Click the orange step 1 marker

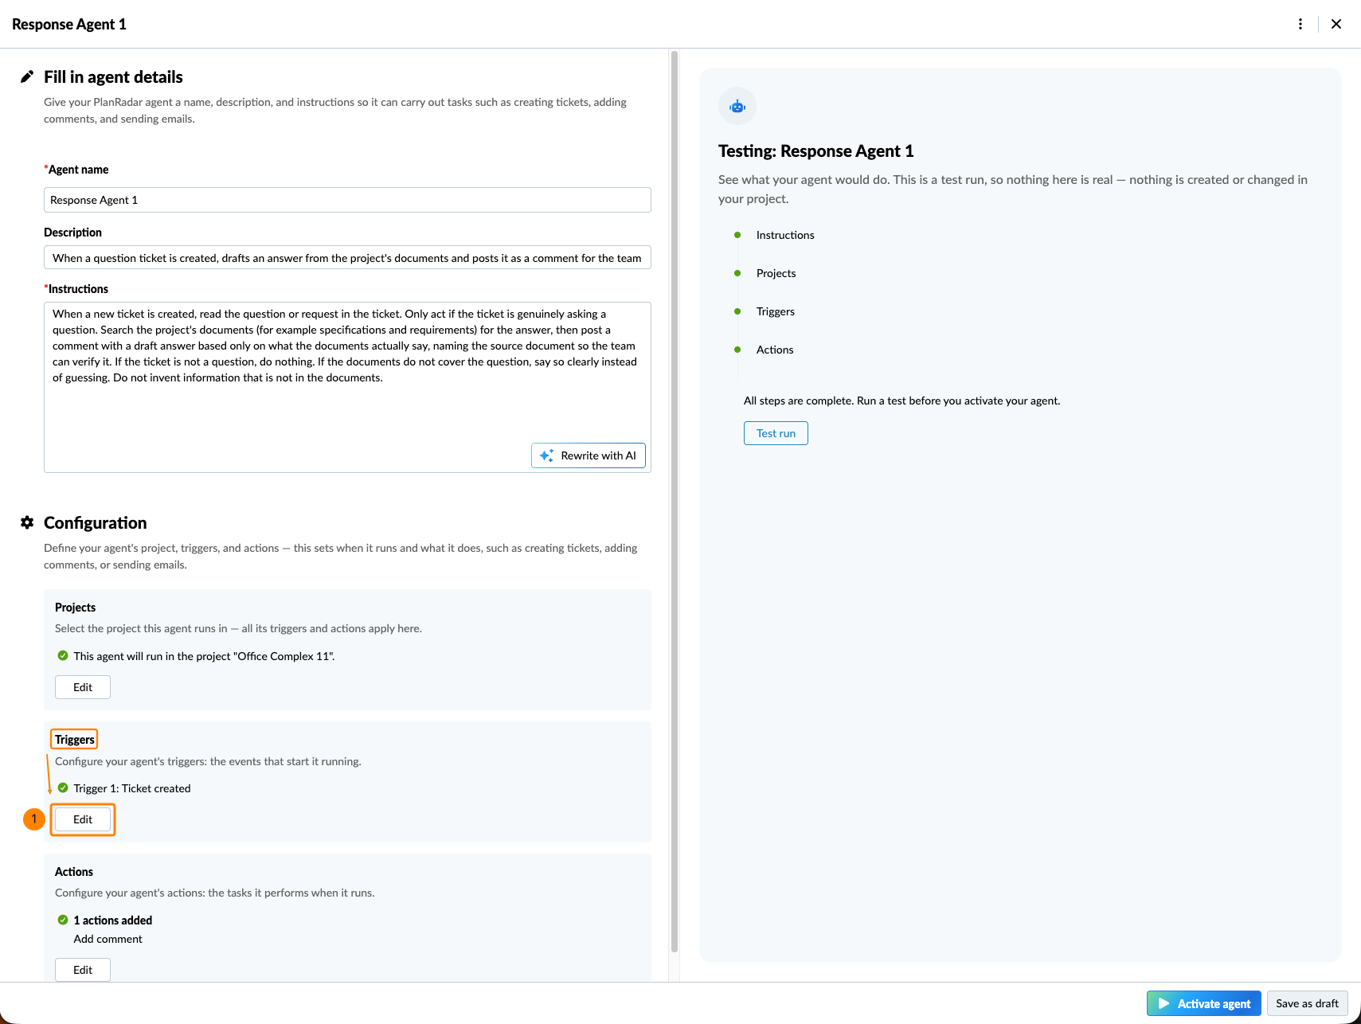(34, 819)
